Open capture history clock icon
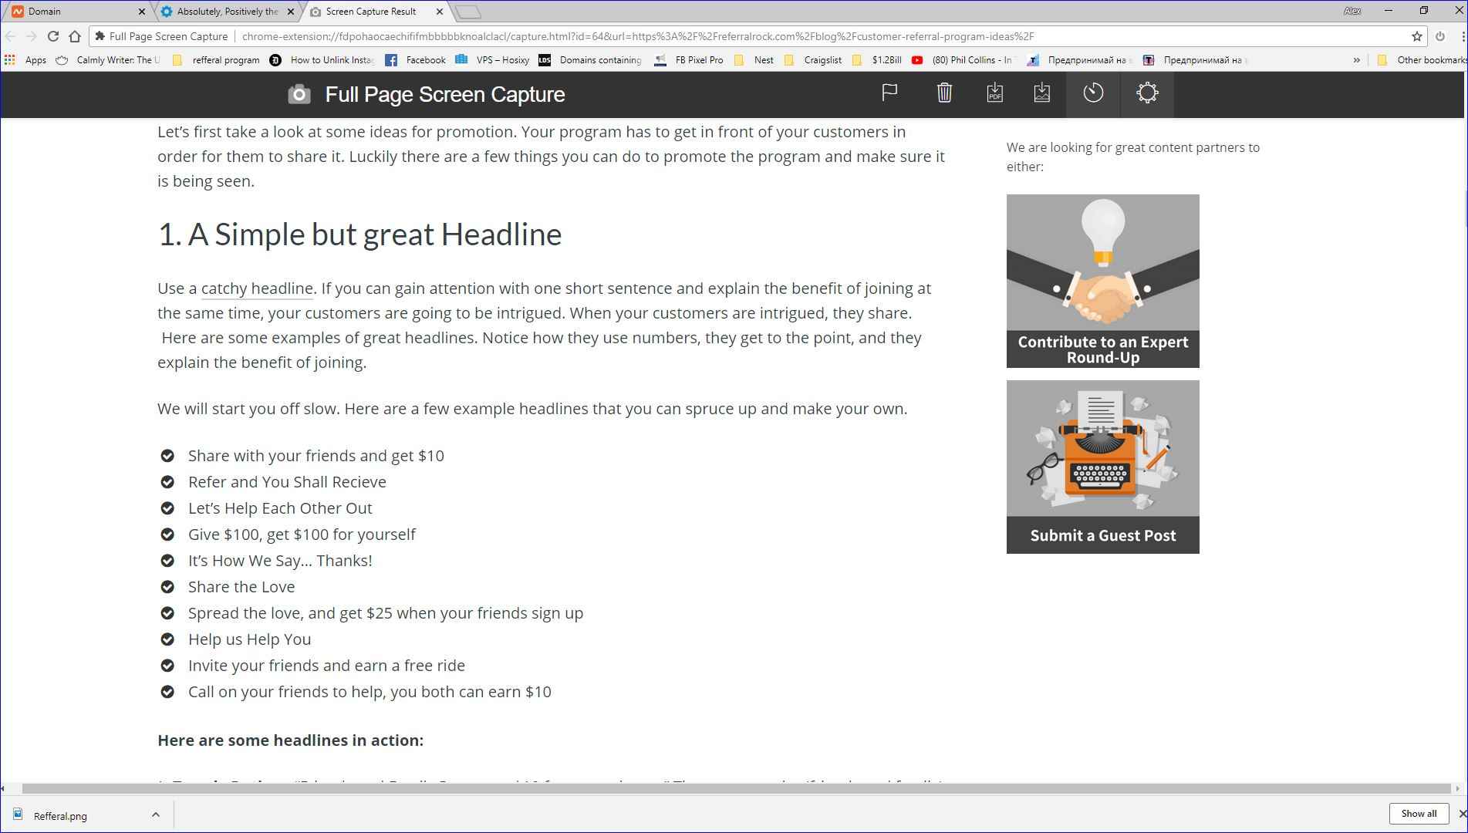This screenshot has width=1468, height=833. point(1093,93)
